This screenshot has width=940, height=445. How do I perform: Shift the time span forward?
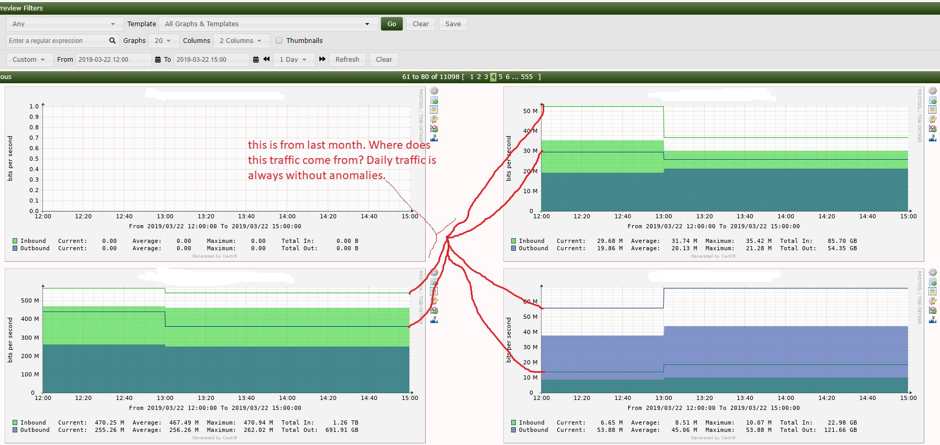322,59
